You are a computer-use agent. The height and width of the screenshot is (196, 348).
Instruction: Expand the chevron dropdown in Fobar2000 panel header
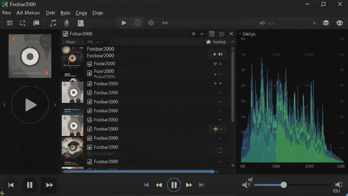[x=202, y=34]
